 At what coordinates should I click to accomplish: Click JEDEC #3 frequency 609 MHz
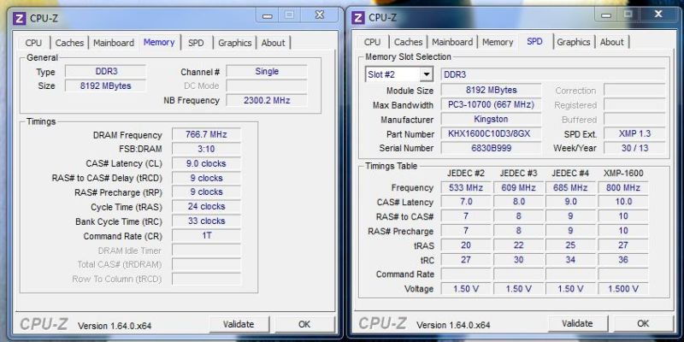coord(518,187)
